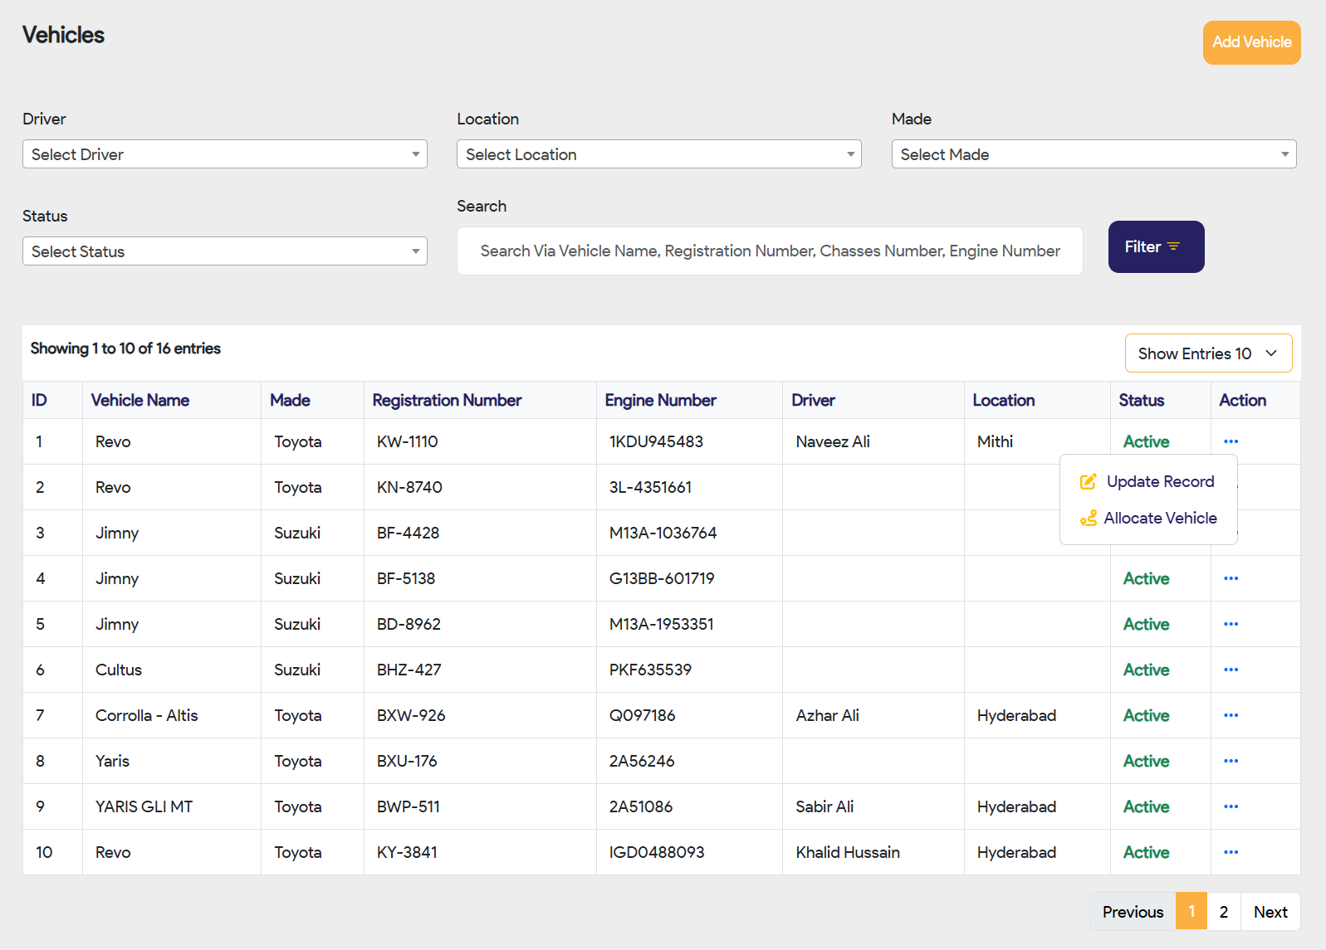Open actions for Cultus BHZ-427 row
1326x950 pixels.
pos(1231,670)
